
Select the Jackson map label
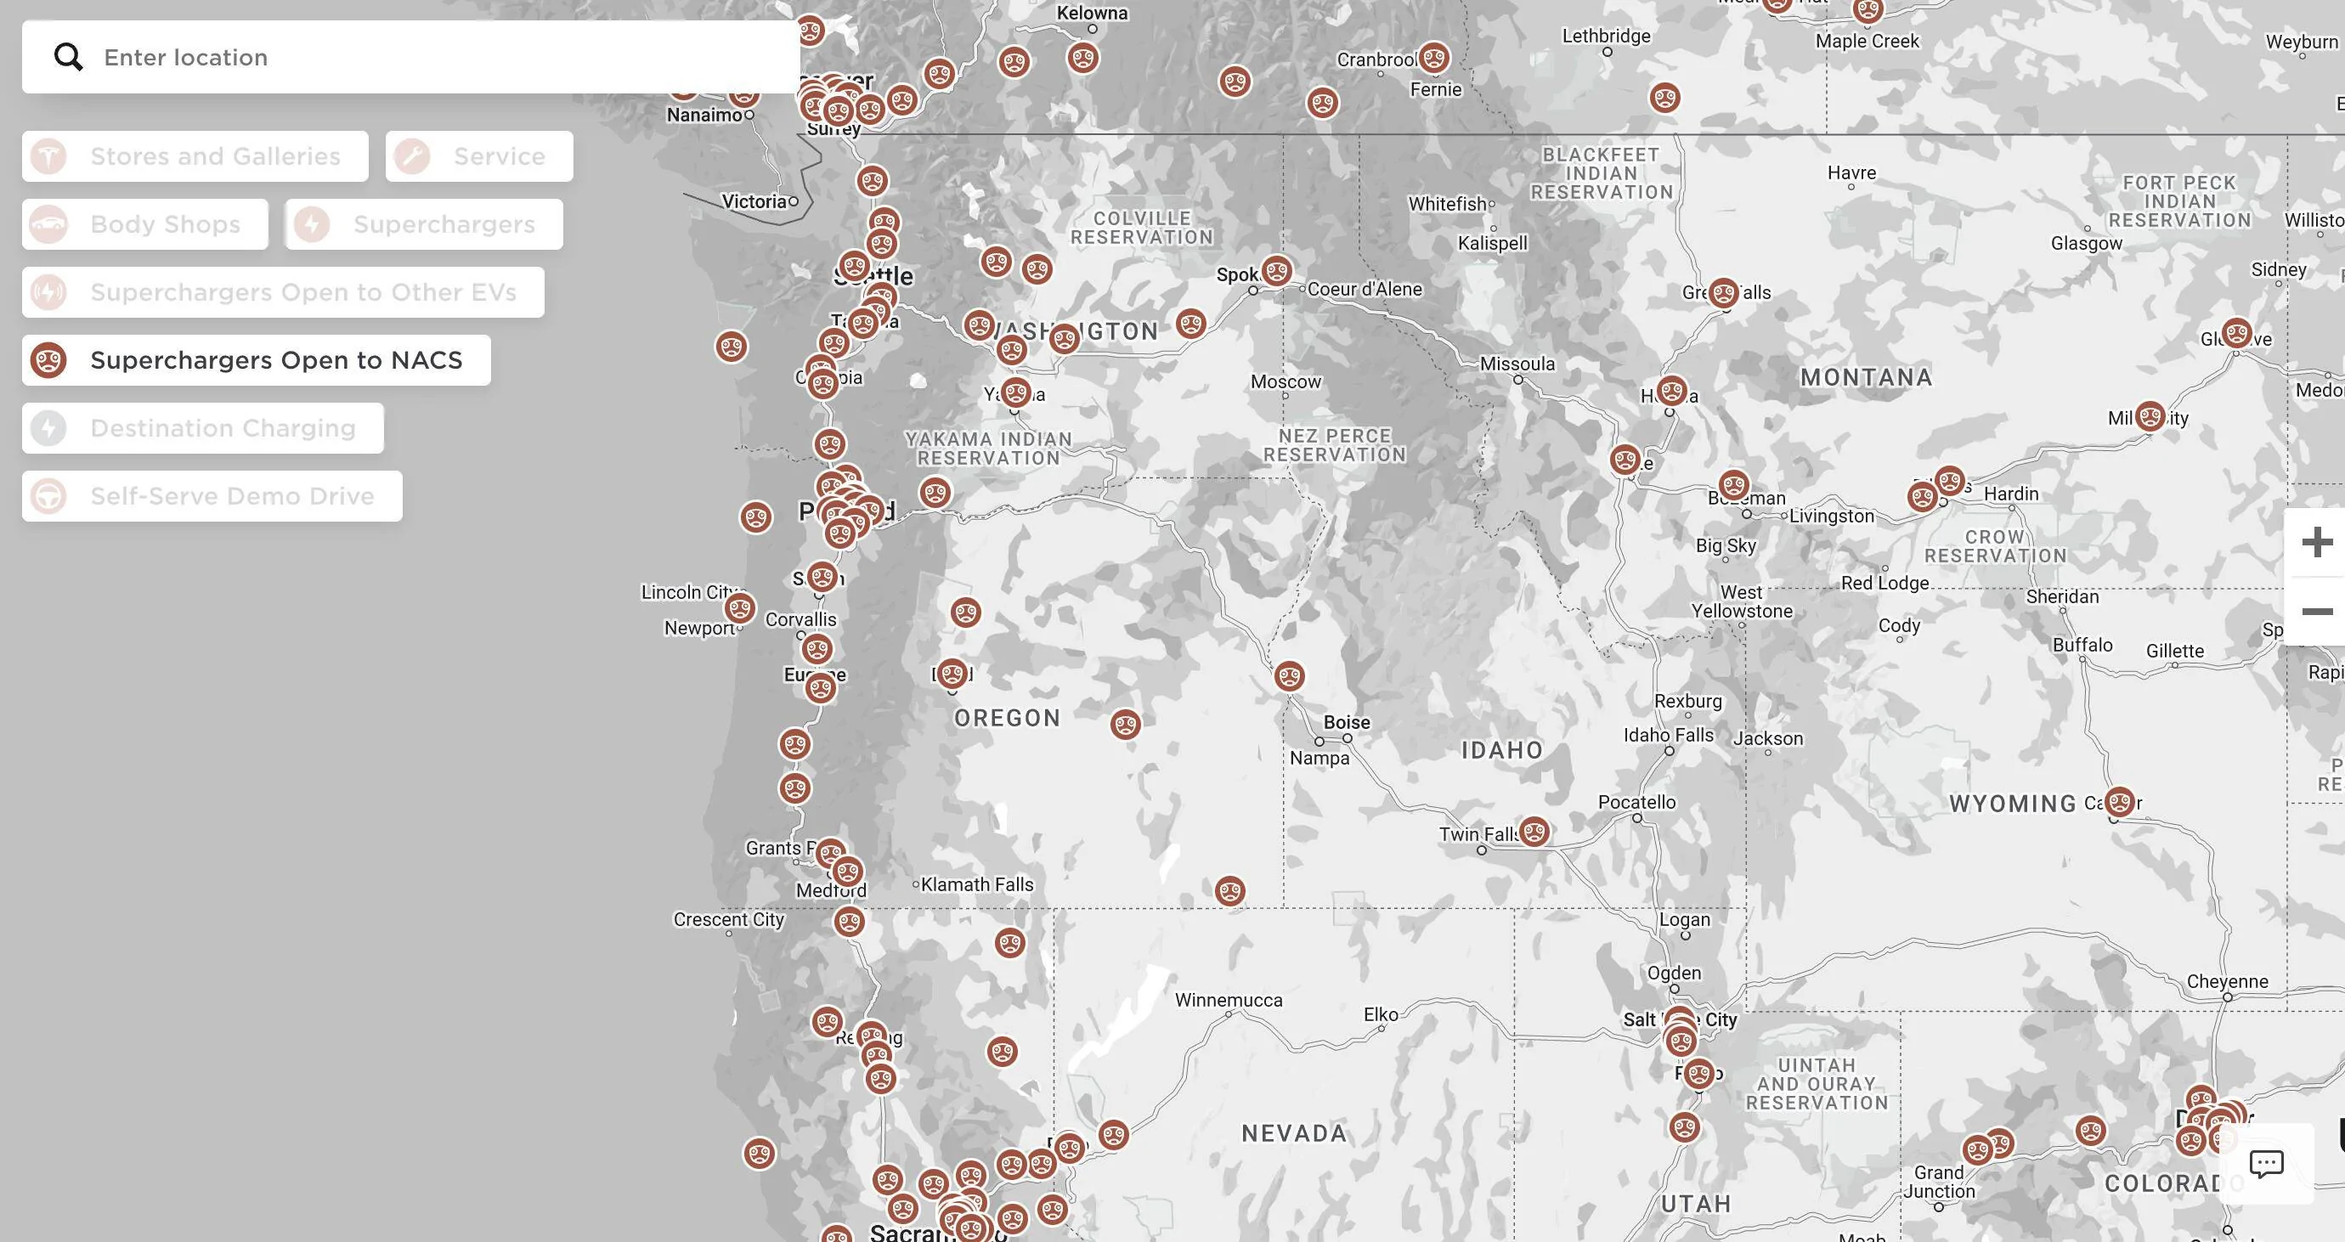coord(1768,739)
